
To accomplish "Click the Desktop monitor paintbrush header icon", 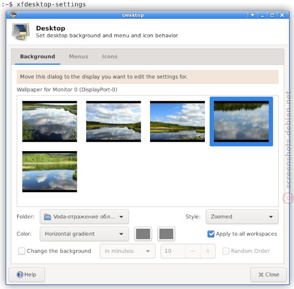I will click(x=21, y=32).
